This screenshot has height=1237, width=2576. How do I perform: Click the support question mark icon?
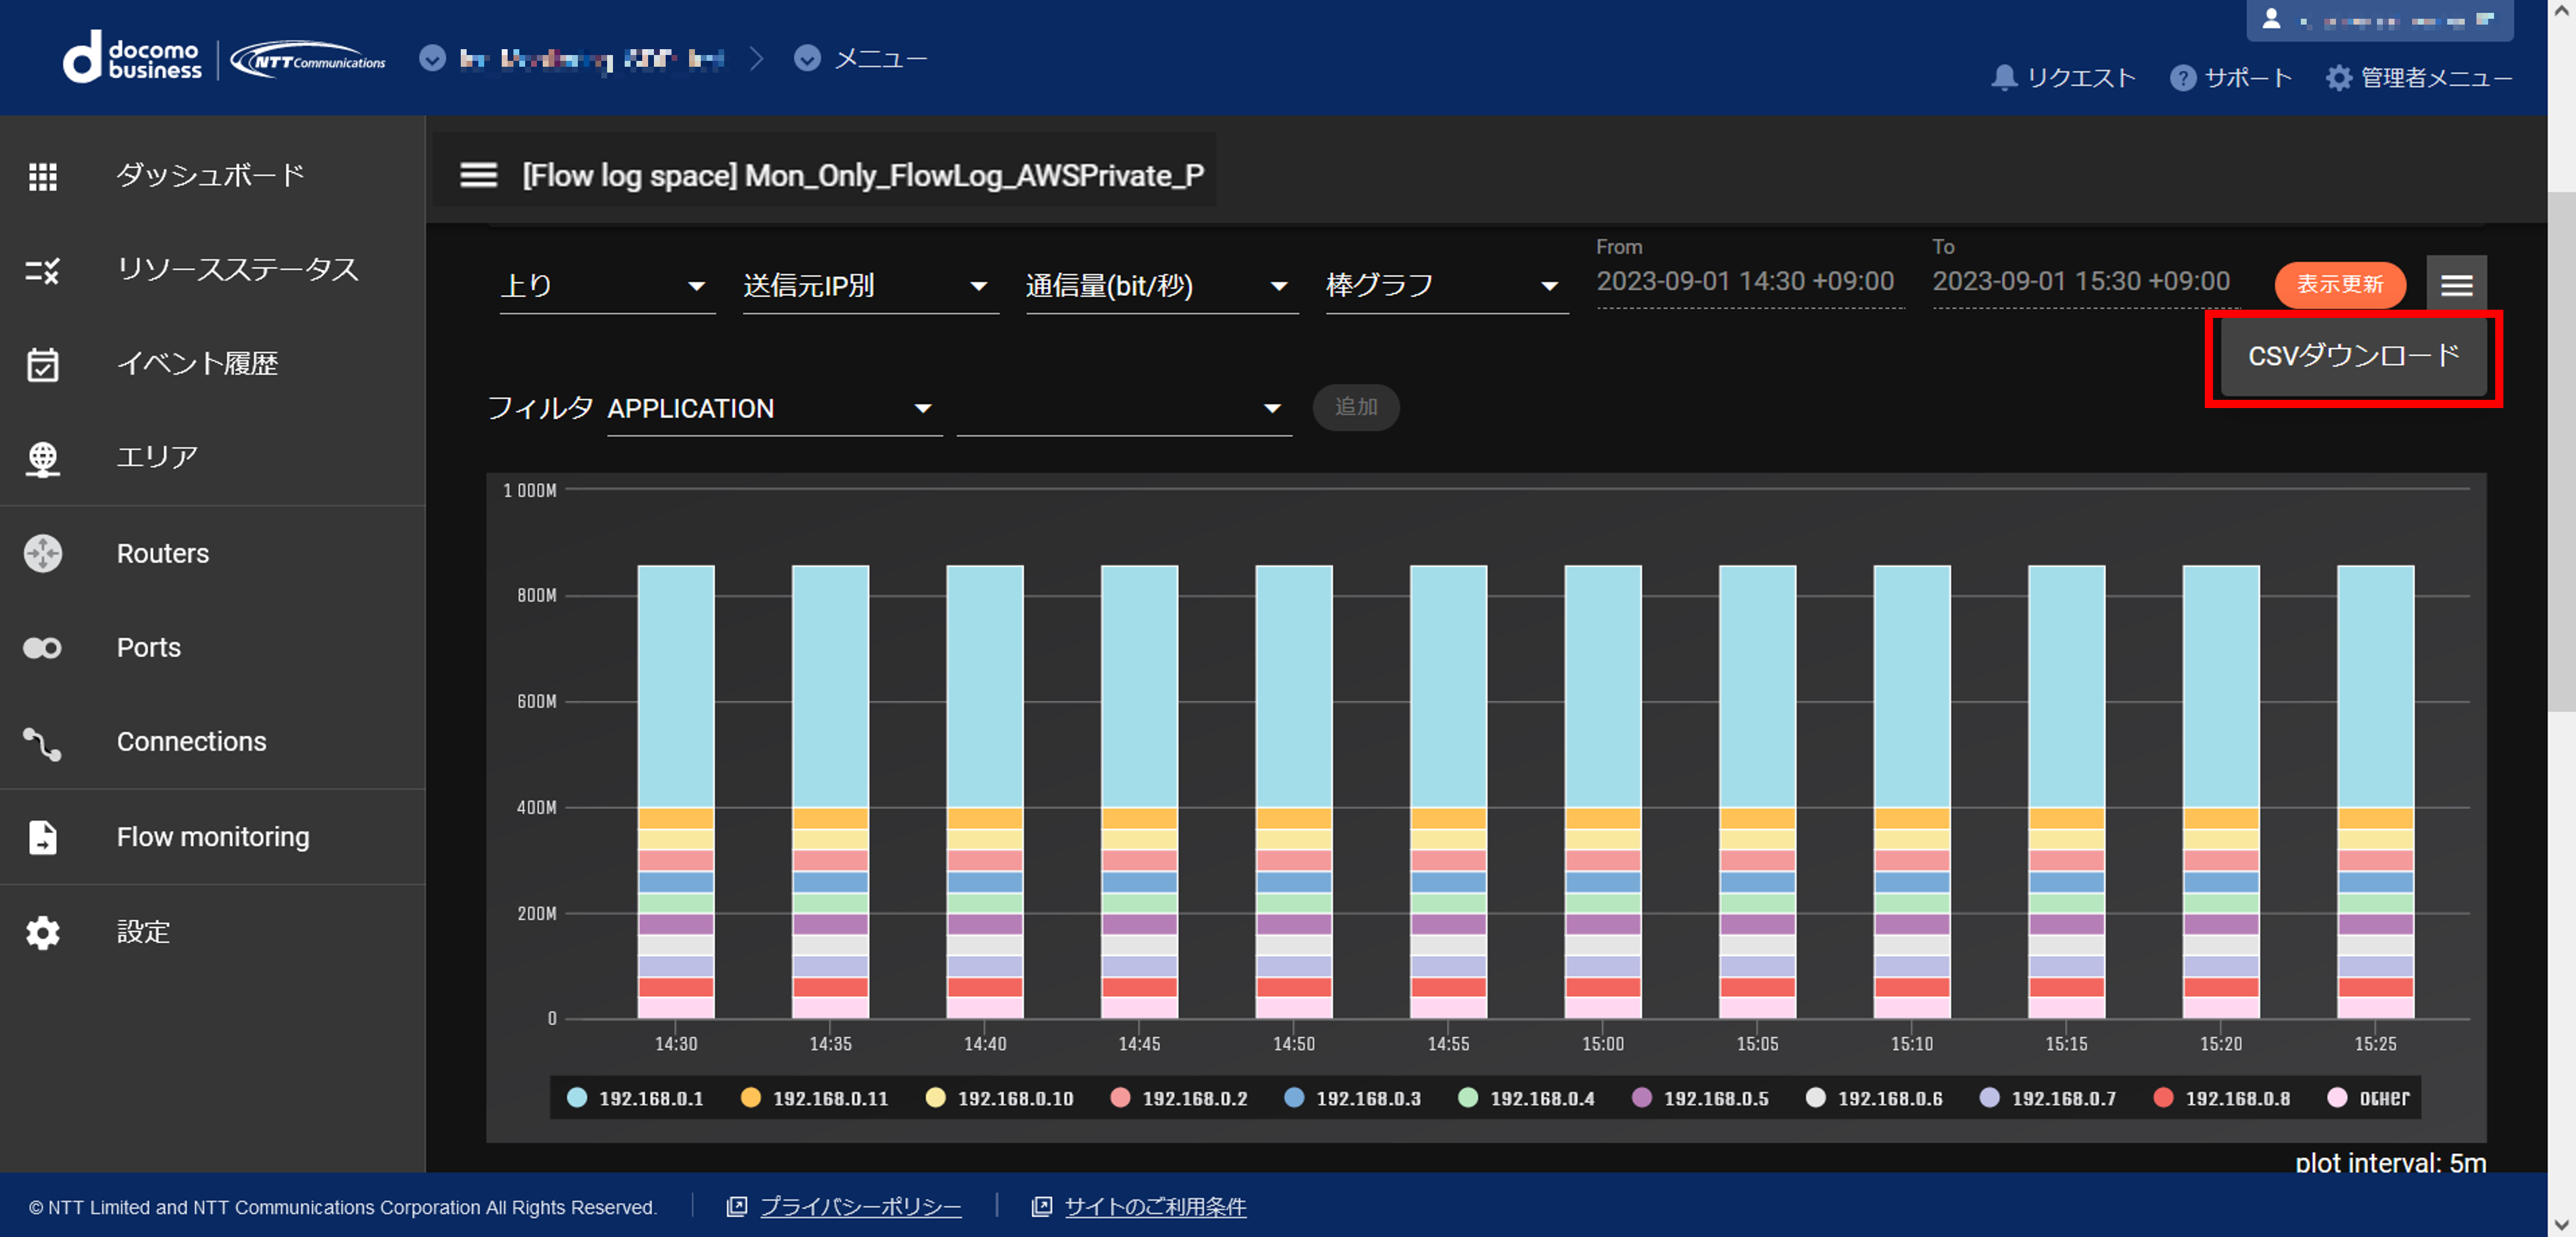coord(2182,77)
